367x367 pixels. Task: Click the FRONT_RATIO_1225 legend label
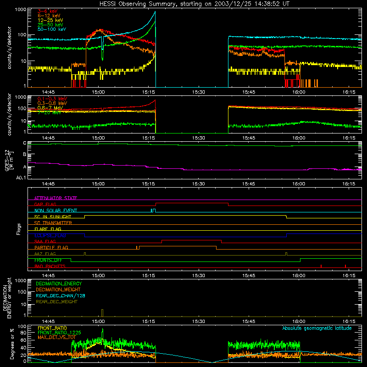tap(59, 333)
